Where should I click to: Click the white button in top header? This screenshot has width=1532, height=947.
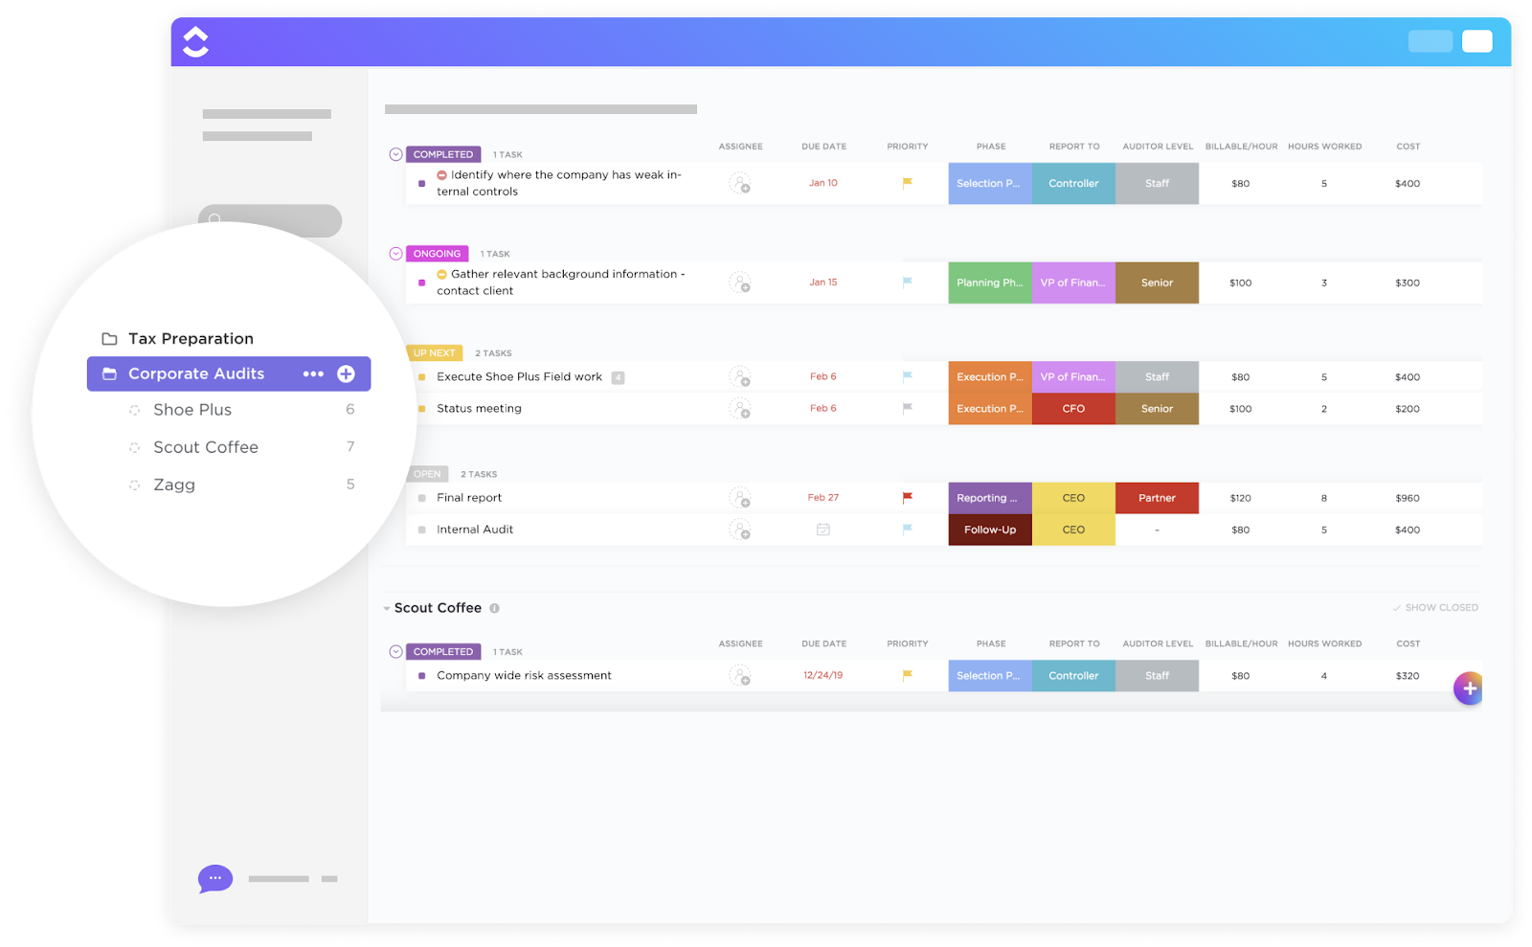tap(1476, 41)
